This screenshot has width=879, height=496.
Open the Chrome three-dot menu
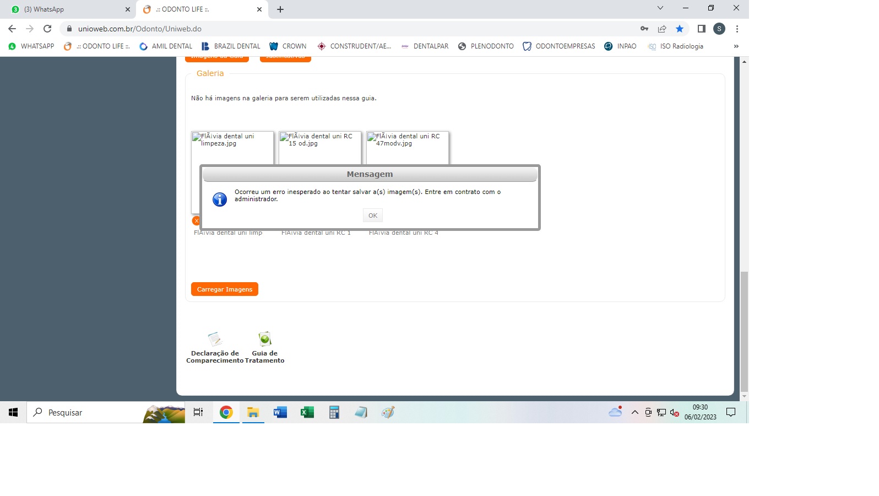coord(737,29)
